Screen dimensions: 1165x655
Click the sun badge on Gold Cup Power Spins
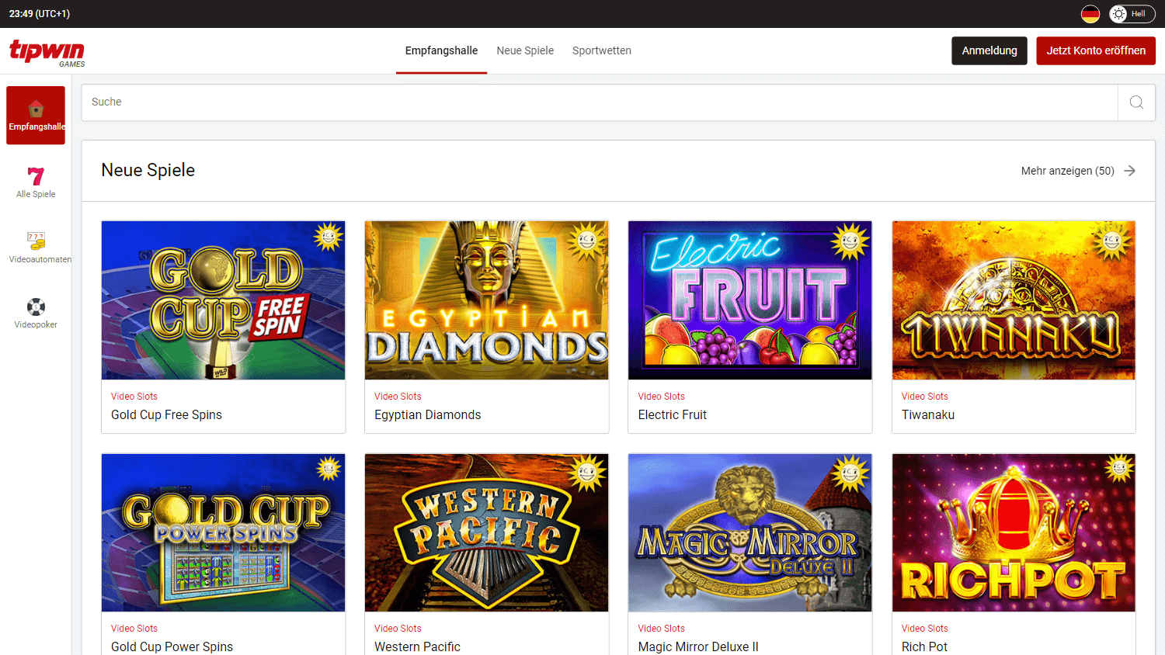pos(329,469)
